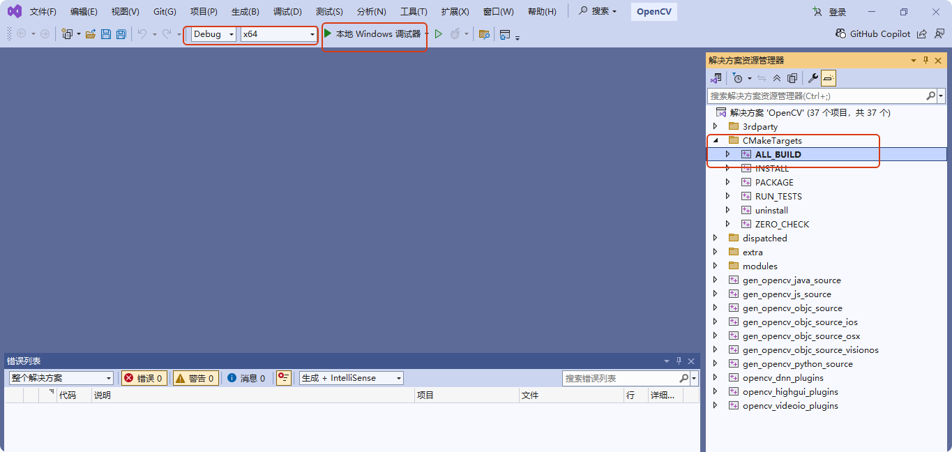
Task: Click the Navigate Forward arrow icon
Action: point(45,33)
